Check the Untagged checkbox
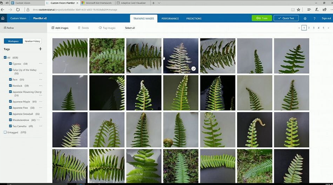 (x=5, y=132)
